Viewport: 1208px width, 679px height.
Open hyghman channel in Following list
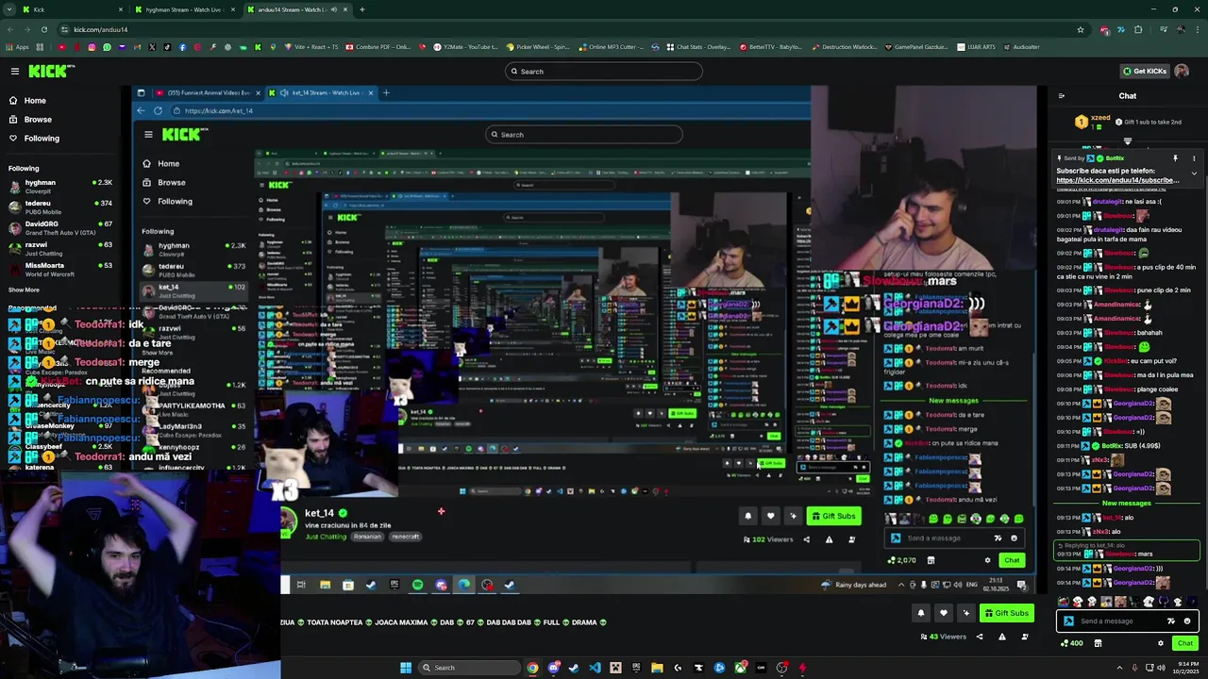click(60, 186)
